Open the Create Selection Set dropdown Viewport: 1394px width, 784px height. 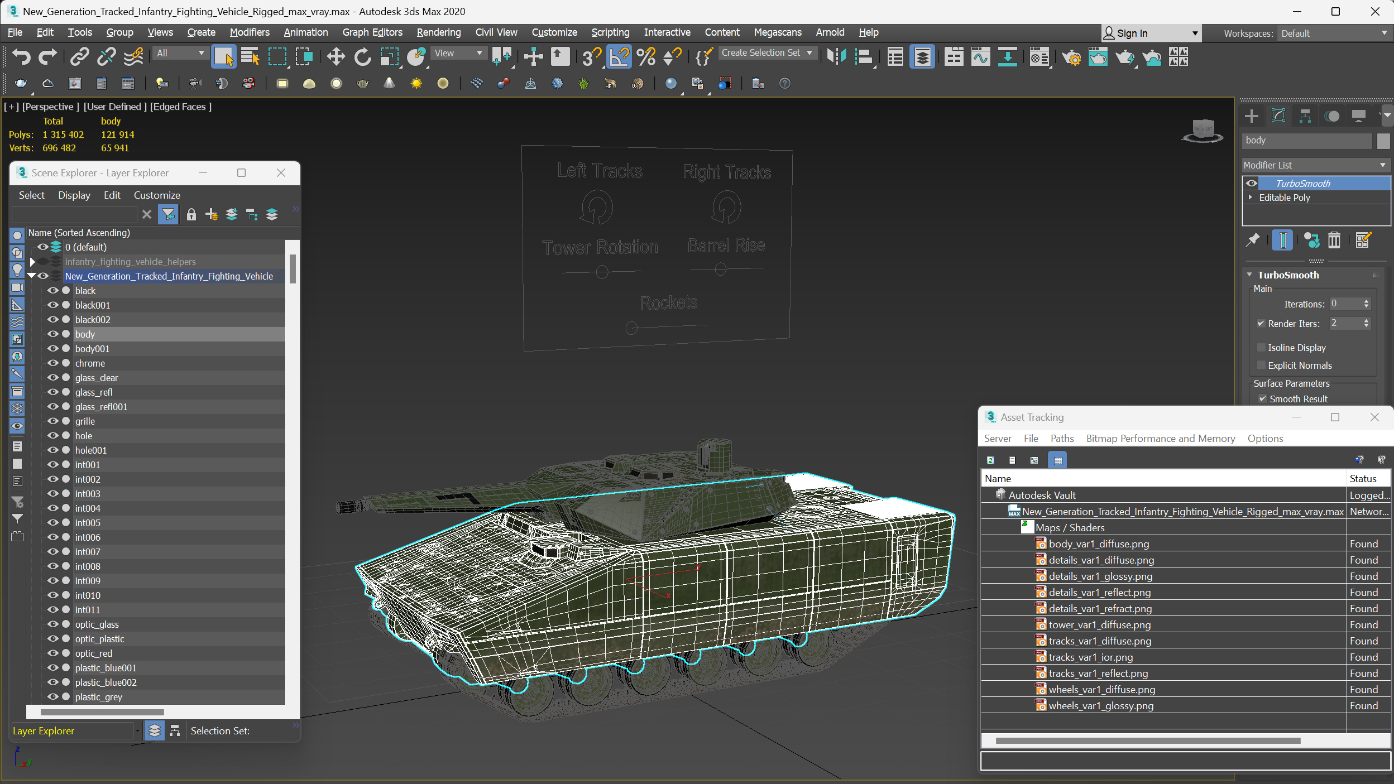point(767,52)
